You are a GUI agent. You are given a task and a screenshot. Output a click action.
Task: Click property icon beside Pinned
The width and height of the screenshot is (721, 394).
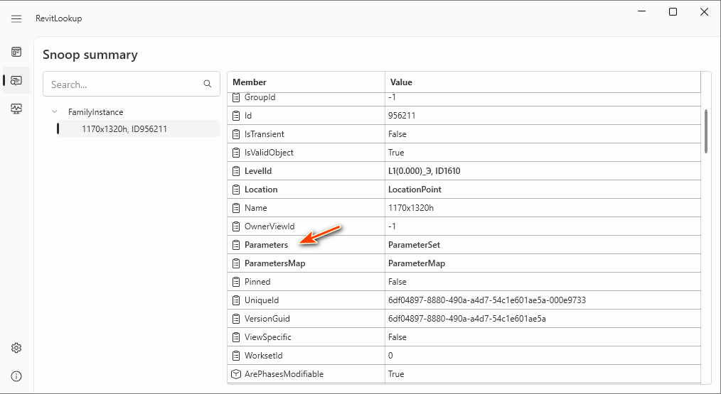pyautogui.click(x=236, y=282)
